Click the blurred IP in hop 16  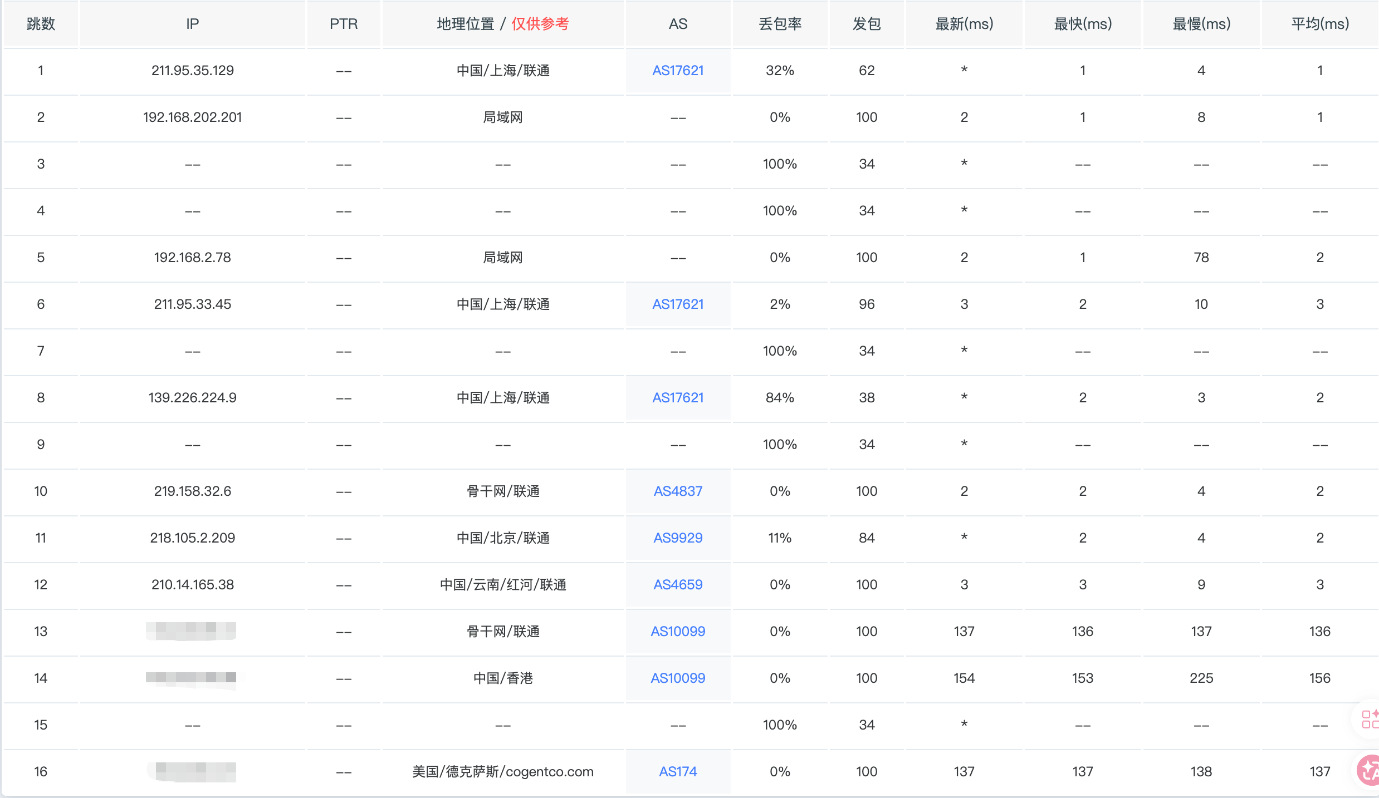[x=192, y=772]
